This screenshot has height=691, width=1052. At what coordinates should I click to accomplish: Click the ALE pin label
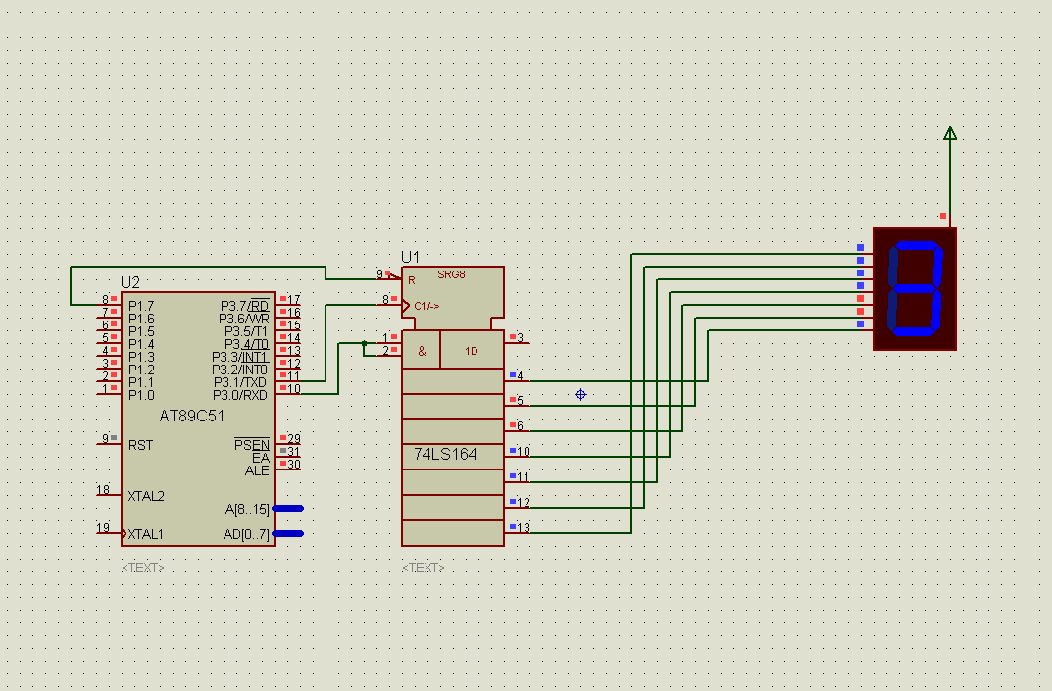(257, 470)
